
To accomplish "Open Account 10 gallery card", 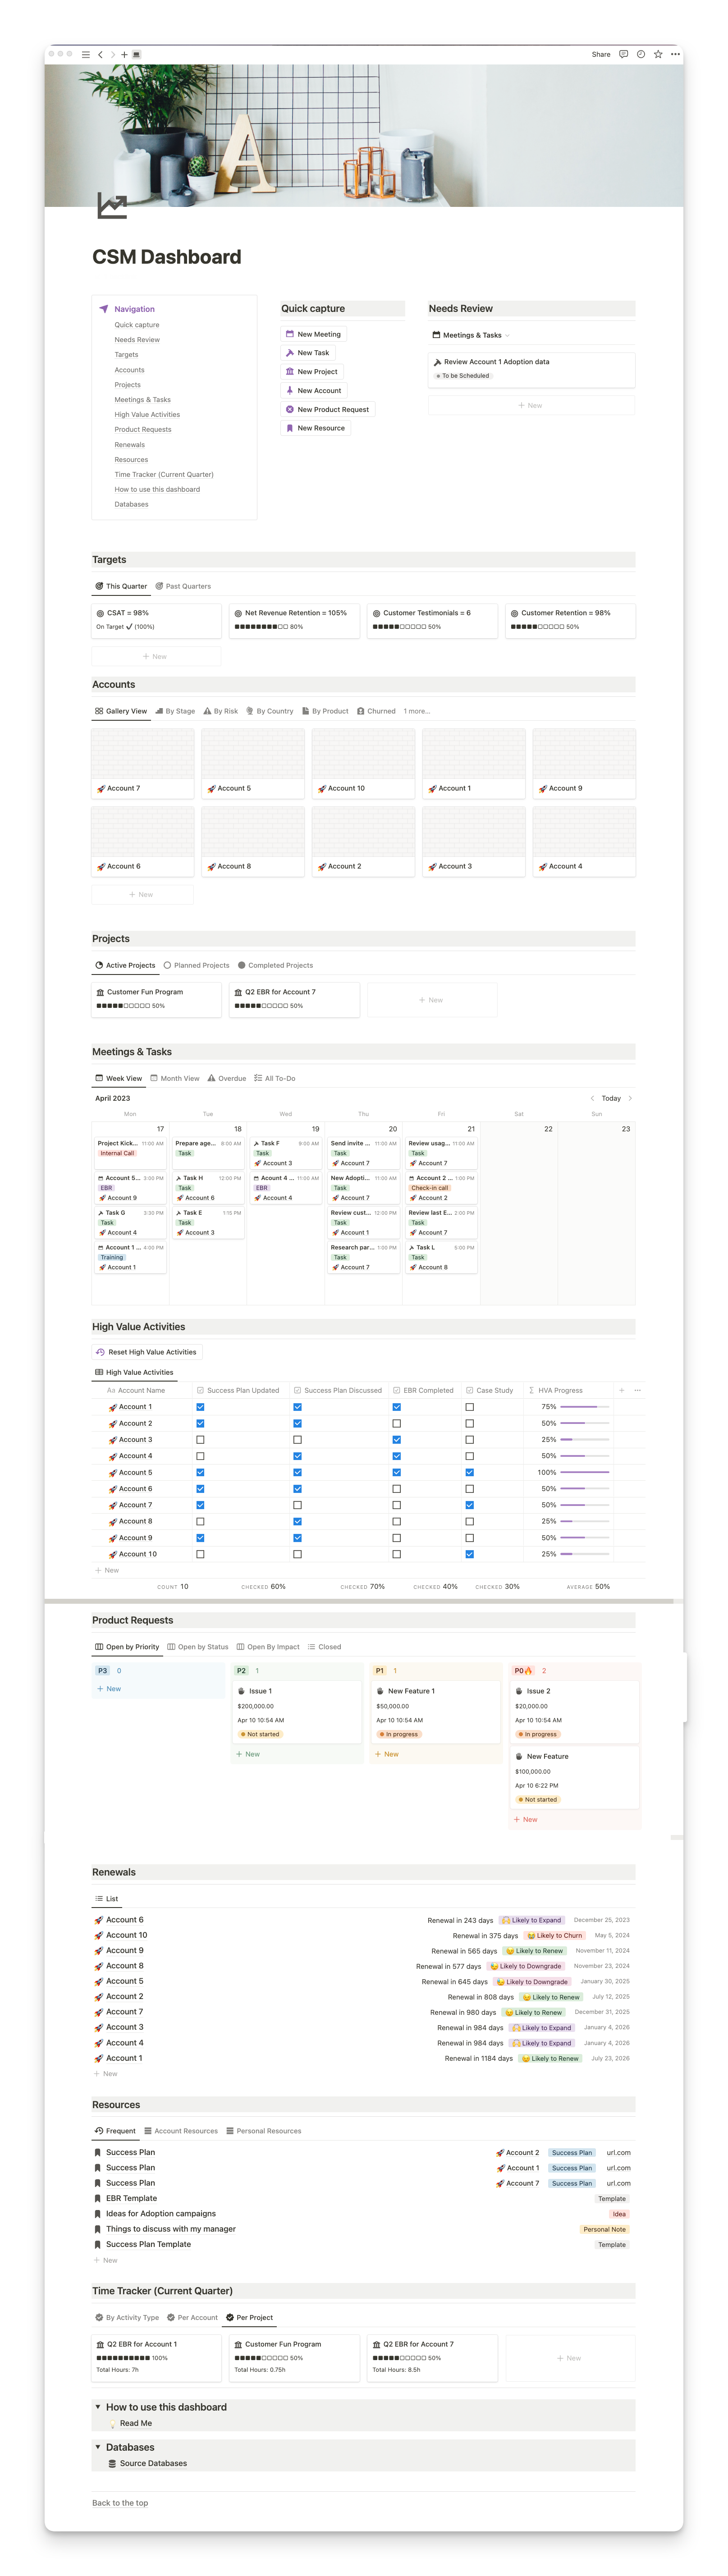I will tap(363, 763).
